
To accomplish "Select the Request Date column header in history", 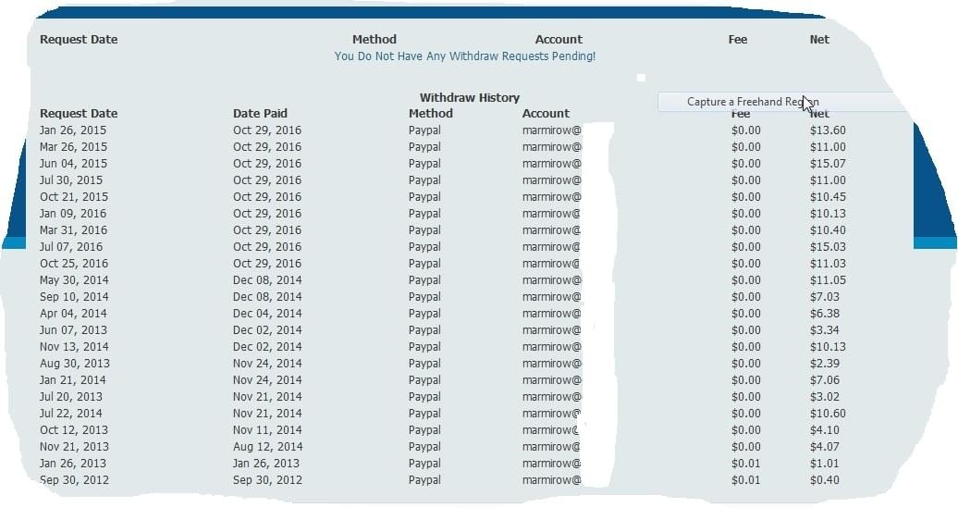I will pos(79,114).
